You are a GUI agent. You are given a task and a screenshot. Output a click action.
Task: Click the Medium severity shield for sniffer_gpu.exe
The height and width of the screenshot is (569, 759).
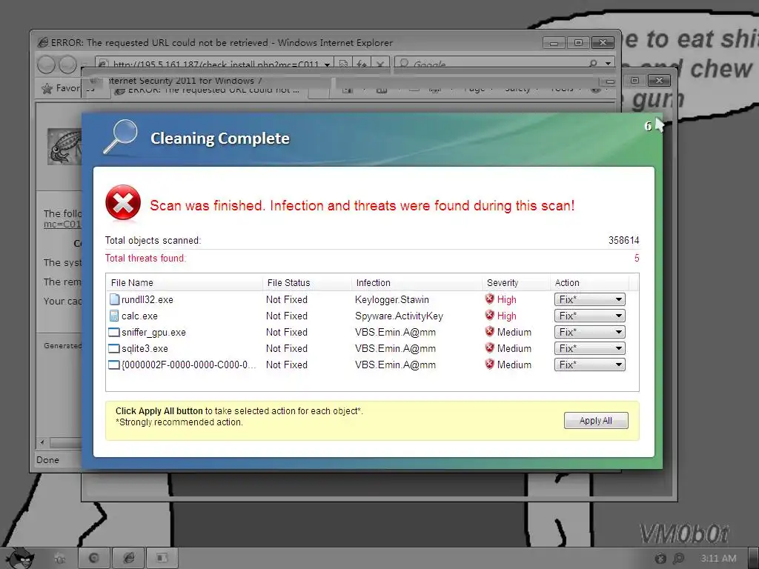coord(489,332)
